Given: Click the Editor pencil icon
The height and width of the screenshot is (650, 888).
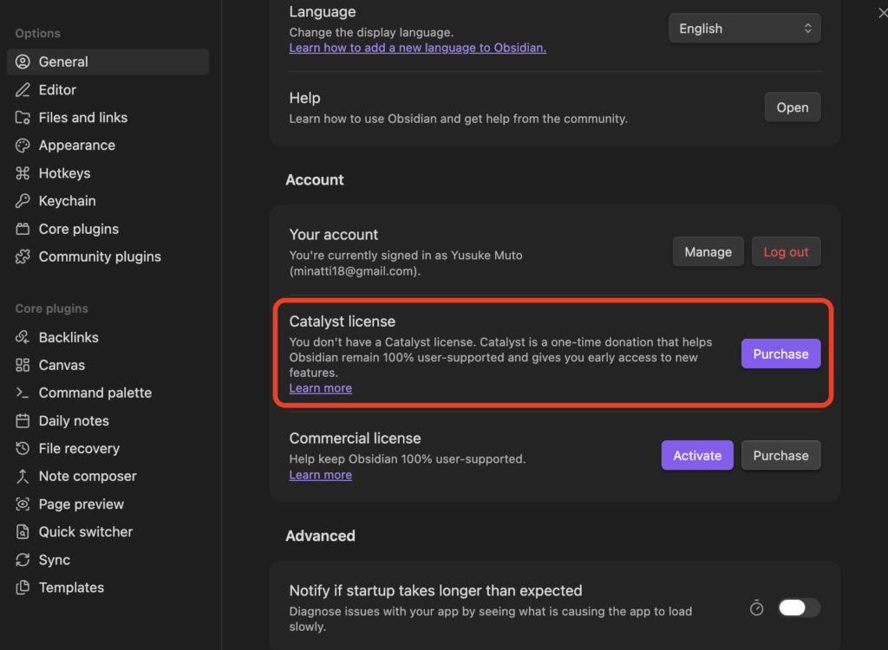Looking at the screenshot, I should click(x=23, y=90).
